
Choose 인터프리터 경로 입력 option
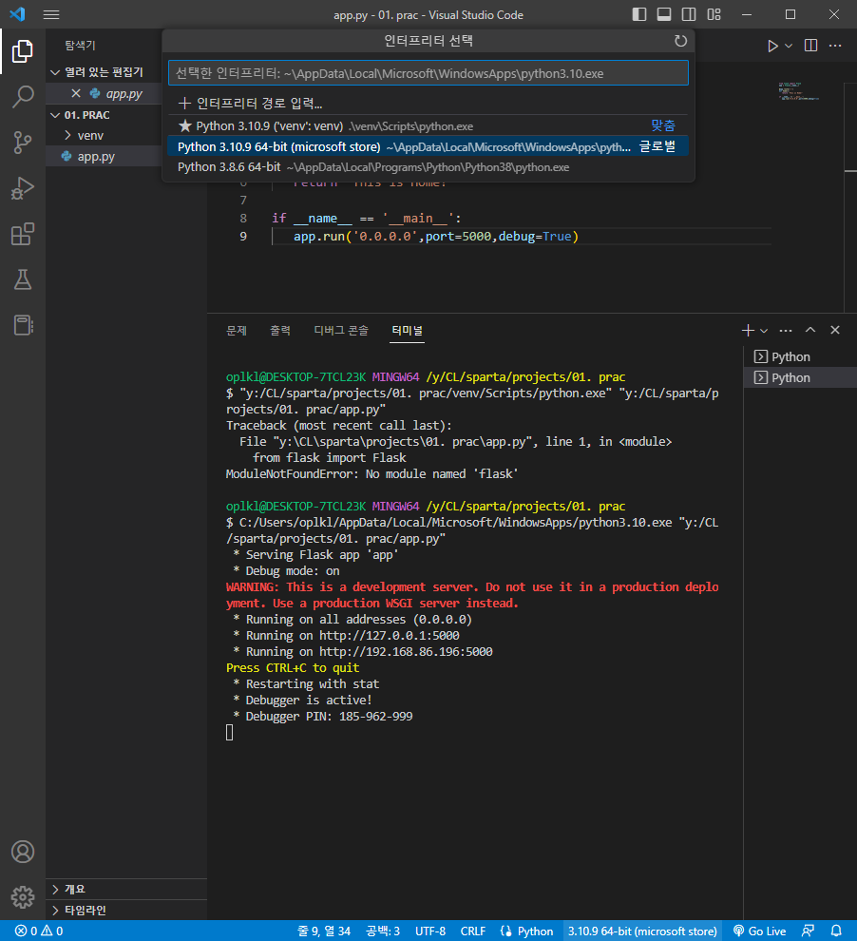(428, 104)
